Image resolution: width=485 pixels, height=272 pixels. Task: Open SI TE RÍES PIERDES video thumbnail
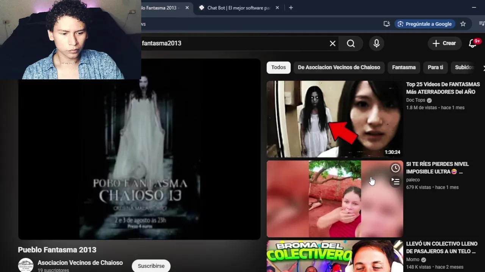(335, 199)
